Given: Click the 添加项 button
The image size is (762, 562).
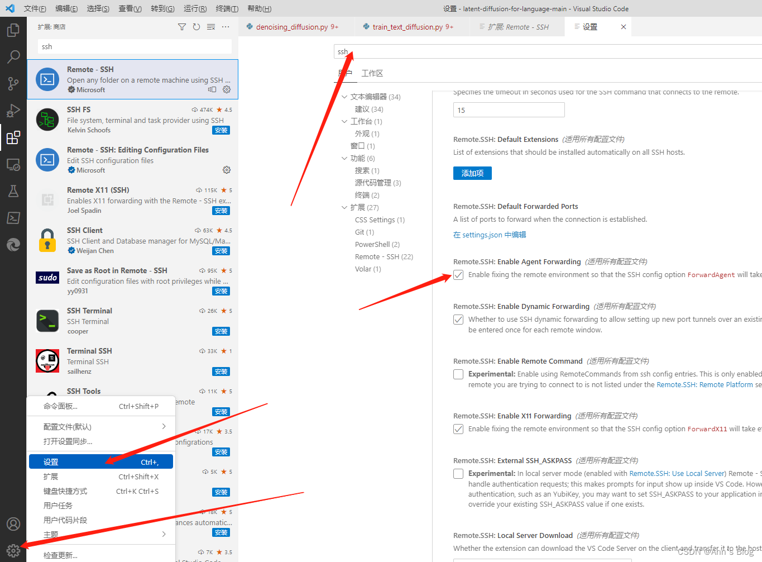Looking at the screenshot, I should coord(472,173).
